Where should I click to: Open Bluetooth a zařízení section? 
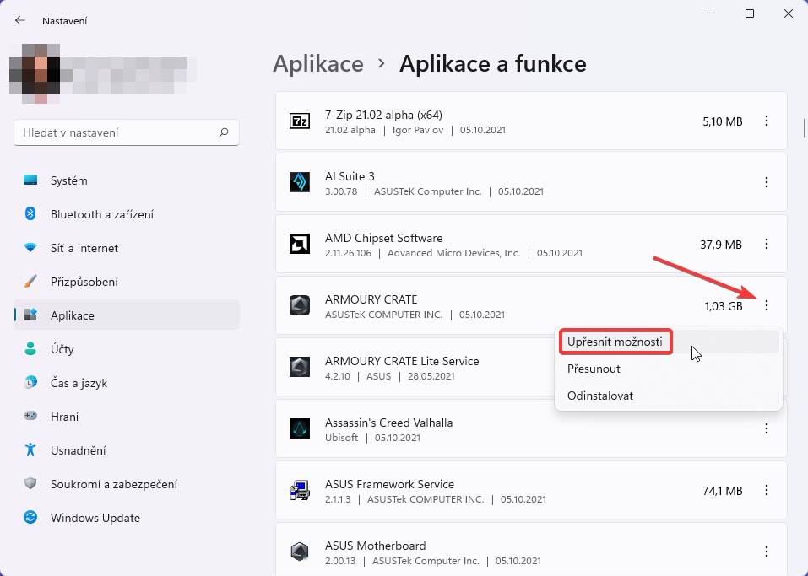[127, 214]
